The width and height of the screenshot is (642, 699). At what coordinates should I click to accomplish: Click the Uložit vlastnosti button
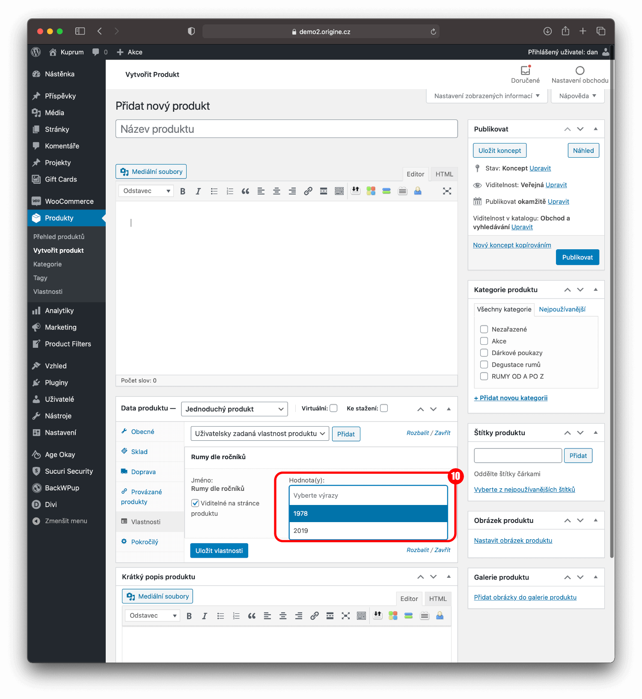click(x=219, y=551)
